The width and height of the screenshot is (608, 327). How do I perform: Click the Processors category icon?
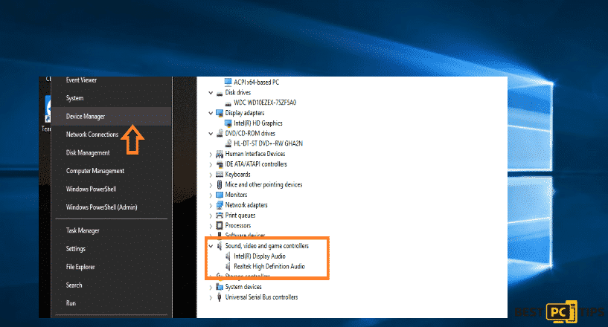coord(220,225)
